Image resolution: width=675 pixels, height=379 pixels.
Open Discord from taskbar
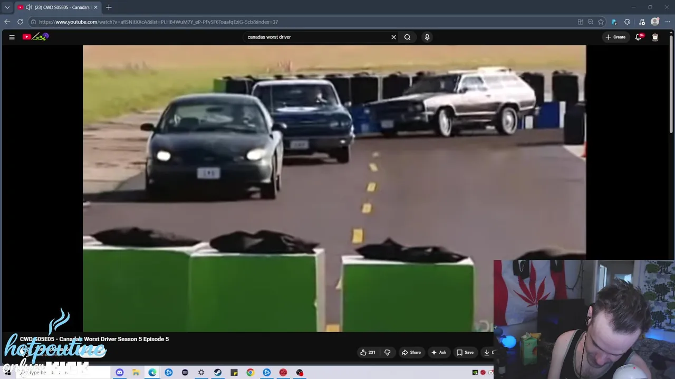(x=119, y=373)
